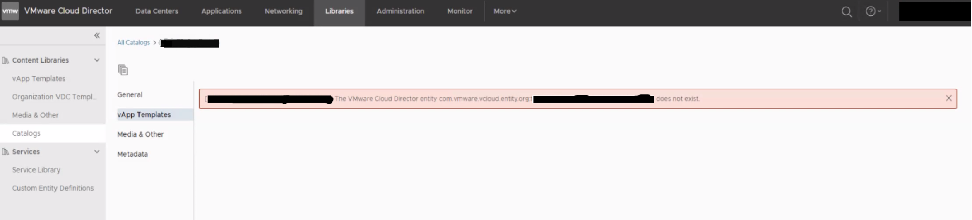Open Media & Other in left sidebar
The height and width of the screenshot is (220, 972).
coord(36,115)
